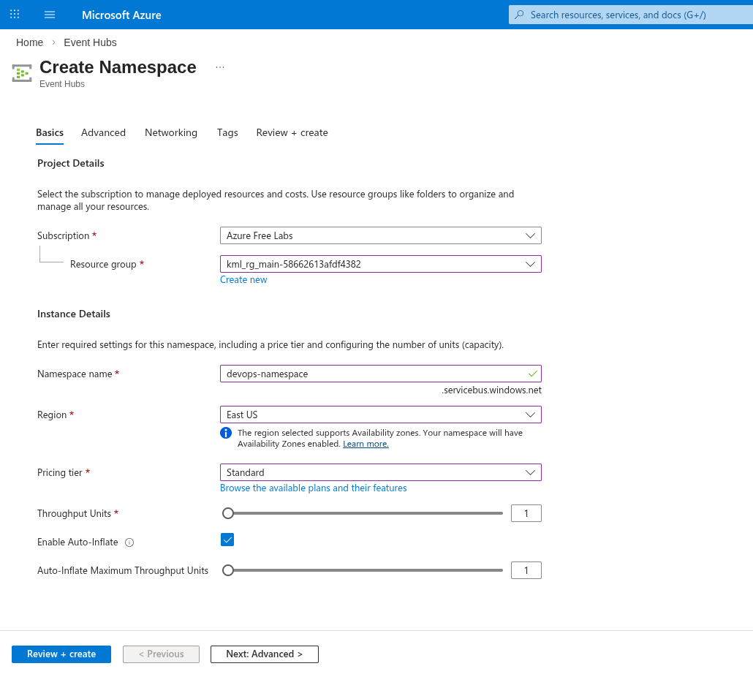Click the search magnifier icon
The height and width of the screenshot is (677, 753).
[x=520, y=15]
